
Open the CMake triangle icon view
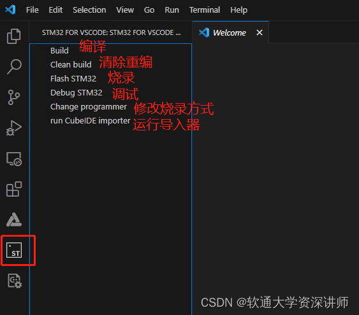pos(14,220)
